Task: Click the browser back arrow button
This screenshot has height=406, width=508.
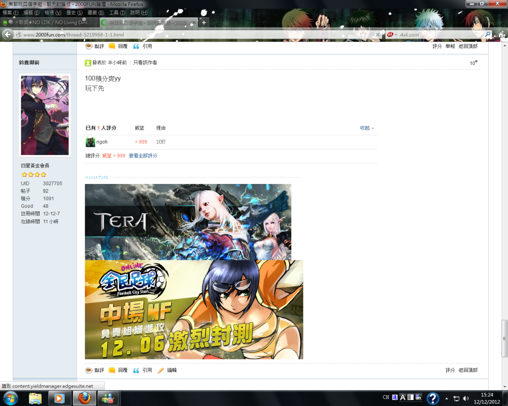Action: [8, 35]
